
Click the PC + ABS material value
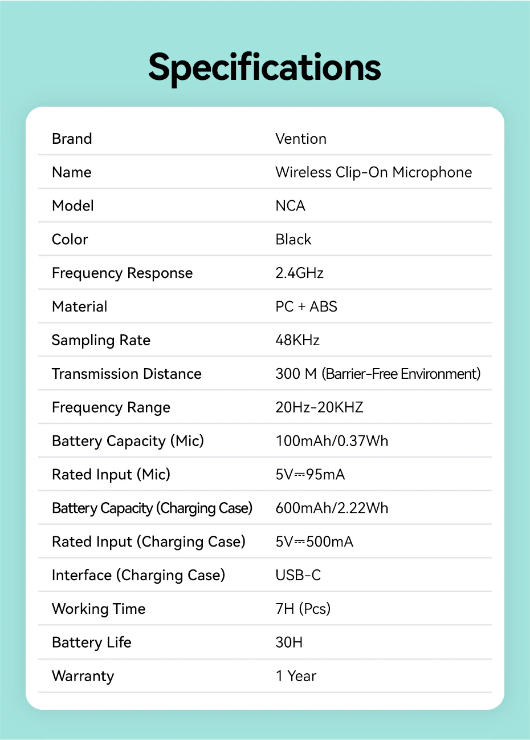click(307, 307)
